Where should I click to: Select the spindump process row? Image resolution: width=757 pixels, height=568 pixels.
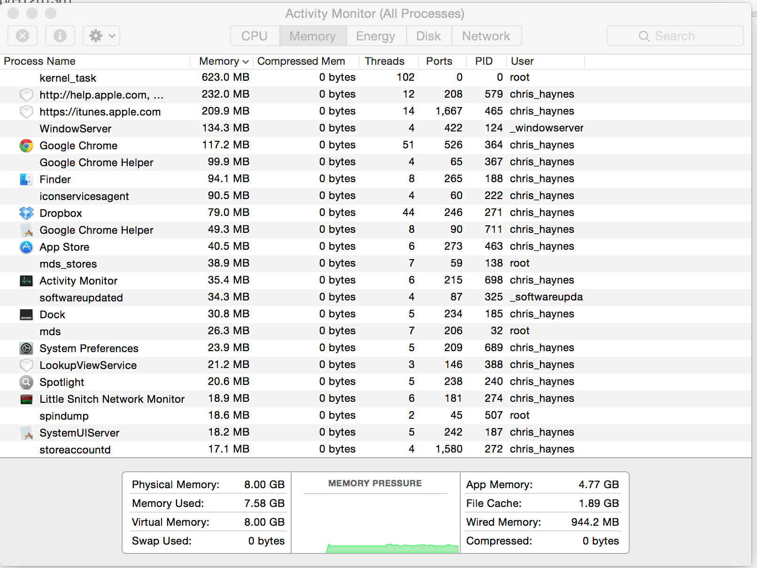[x=376, y=415]
